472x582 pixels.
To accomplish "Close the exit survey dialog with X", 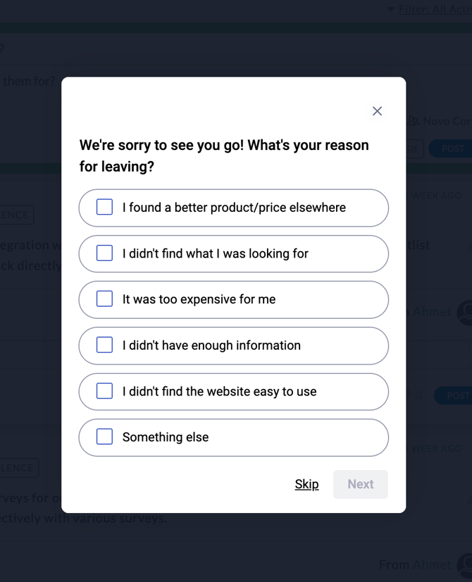I will [377, 111].
